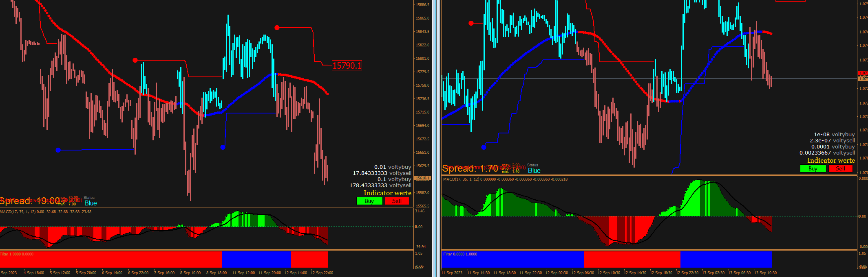Viewport: 868px width, 277px height.
Task: Click the red dot marker in the Spread 1.70 chart
Action: (x=471, y=23)
